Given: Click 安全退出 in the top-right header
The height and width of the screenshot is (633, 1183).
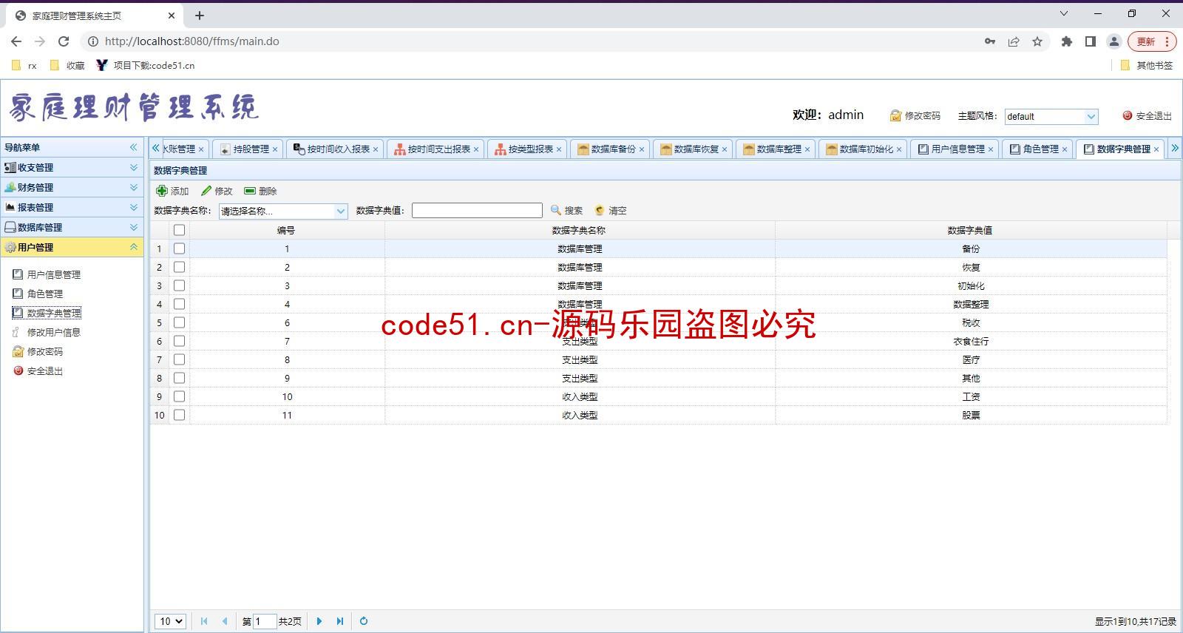Looking at the screenshot, I should pos(1147,116).
